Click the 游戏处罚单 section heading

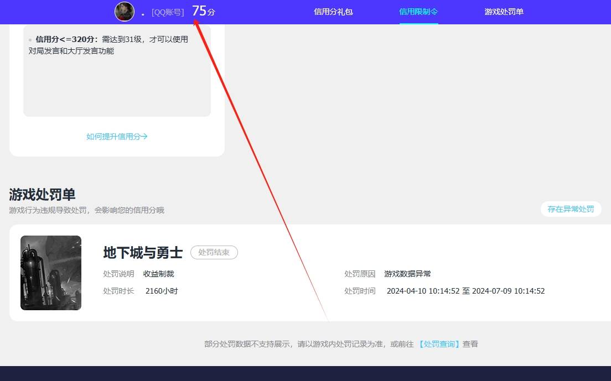pyautogui.click(x=43, y=194)
